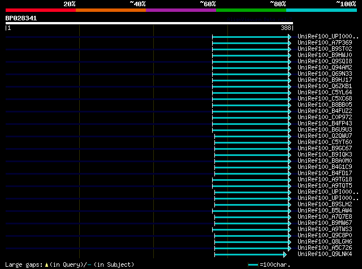Select the UniRef100_B9SLH2 label
The image size is (362, 269).
[x=325, y=205]
